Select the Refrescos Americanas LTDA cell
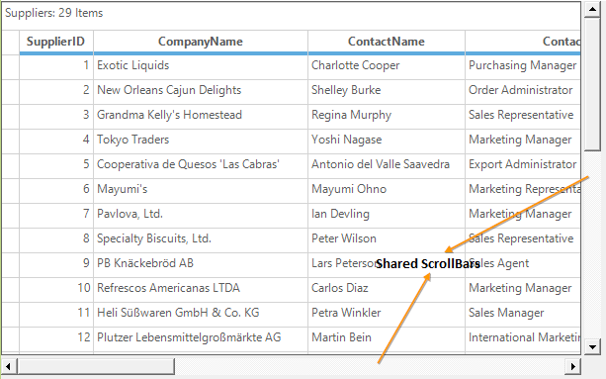Screen dimensions: 606x379 pyautogui.click(x=201, y=289)
